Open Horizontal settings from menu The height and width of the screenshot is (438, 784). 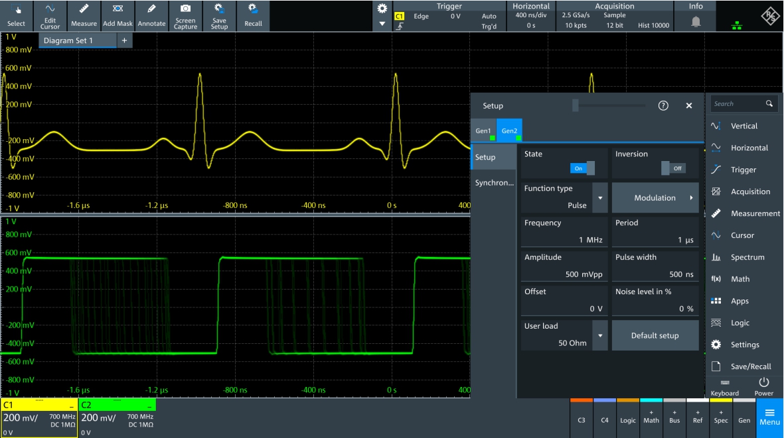(744, 148)
